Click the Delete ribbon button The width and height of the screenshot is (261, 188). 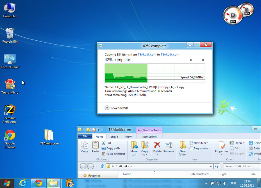(x=157, y=149)
